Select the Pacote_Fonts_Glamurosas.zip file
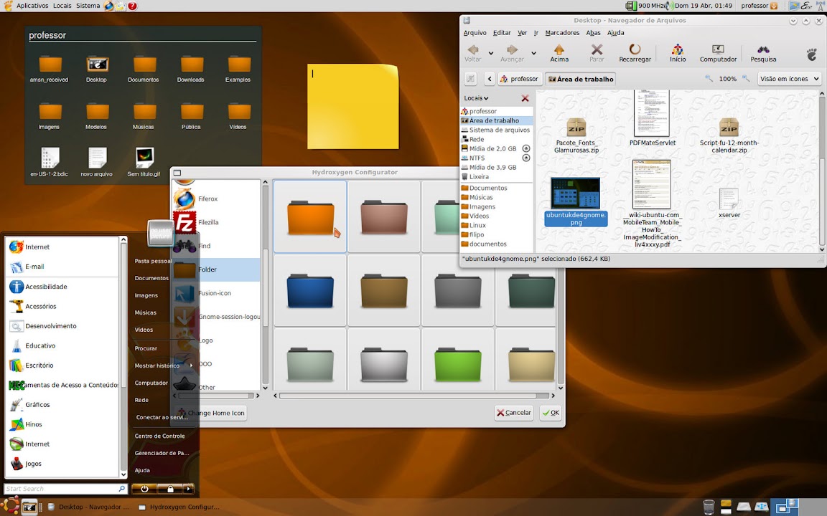 [x=576, y=135]
